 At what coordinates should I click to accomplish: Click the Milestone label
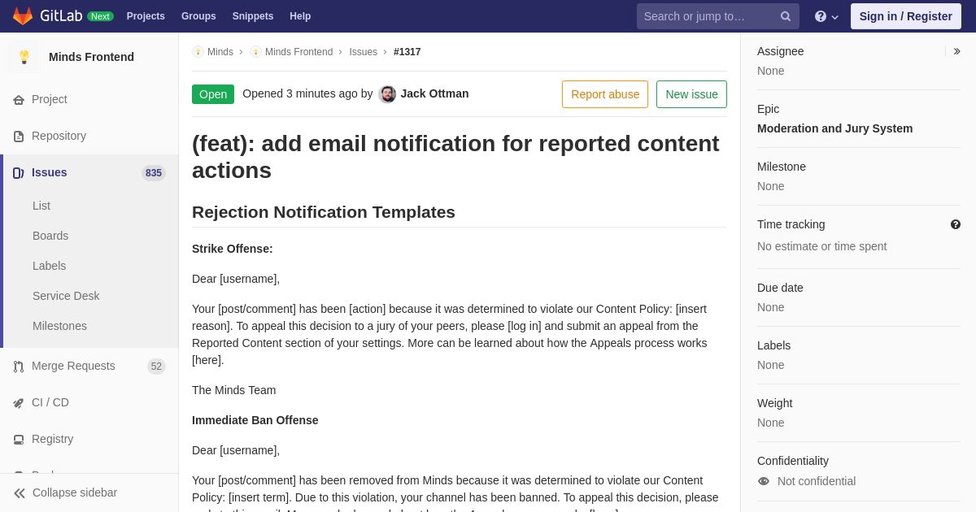[782, 167]
